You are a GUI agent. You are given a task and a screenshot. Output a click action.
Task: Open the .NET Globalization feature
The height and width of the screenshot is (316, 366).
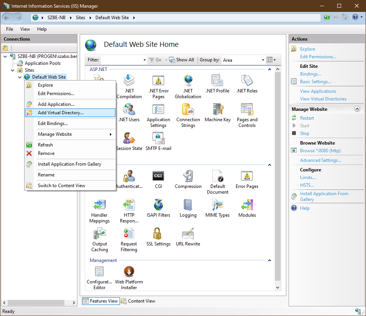coord(188,87)
